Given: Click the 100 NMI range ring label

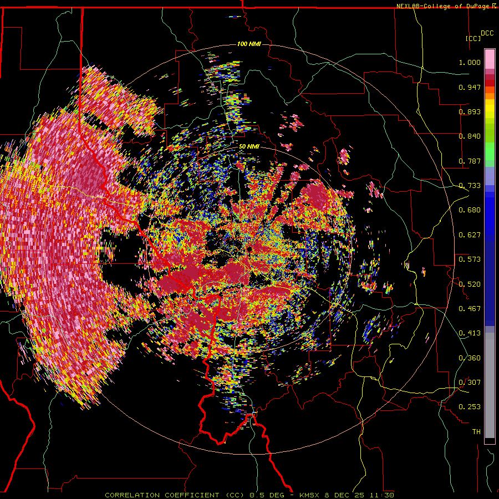Looking at the screenshot, I should (x=249, y=44).
